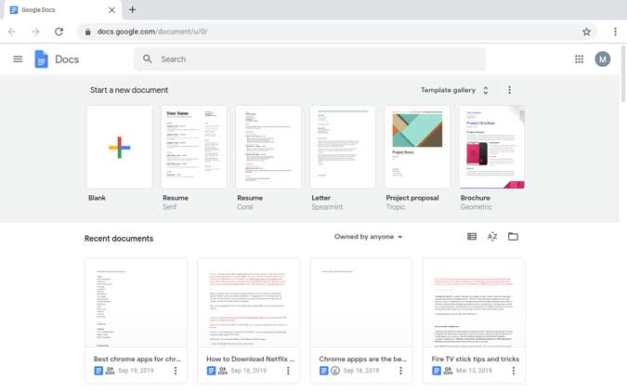Image resolution: width=627 pixels, height=392 pixels.
Task: Open the M account avatar
Action: coord(602,59)
